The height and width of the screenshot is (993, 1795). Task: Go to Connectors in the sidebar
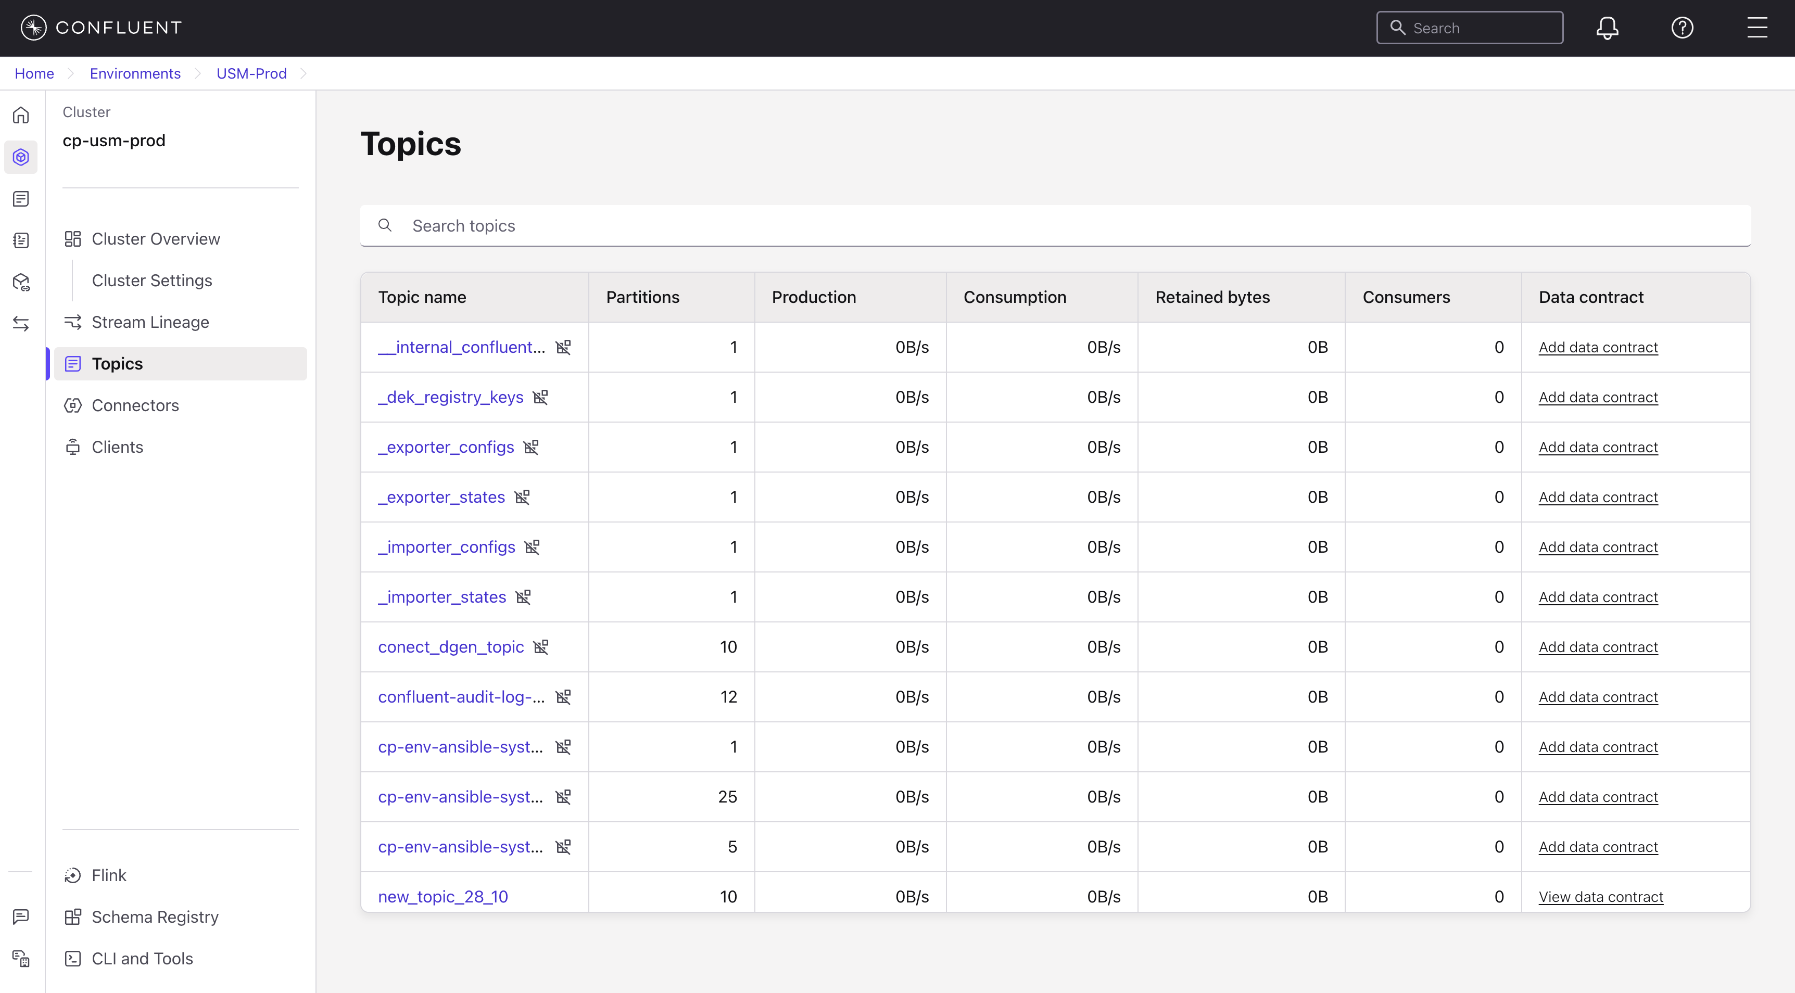135,405
